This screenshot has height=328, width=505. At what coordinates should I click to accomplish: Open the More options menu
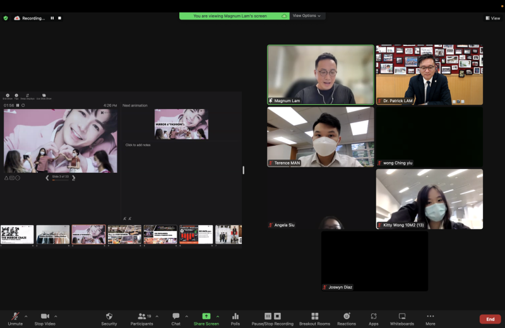tap(431, 319)
